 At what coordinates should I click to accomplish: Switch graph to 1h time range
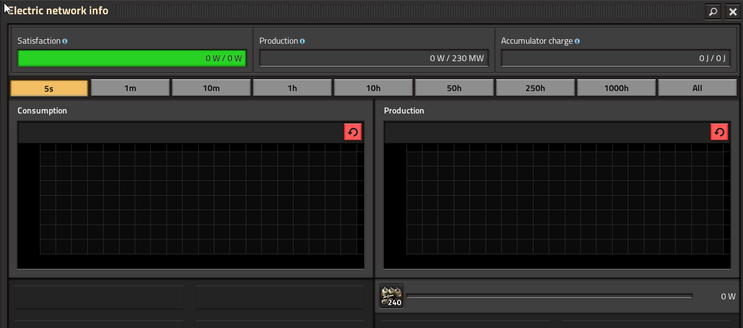tap(292, 88)
